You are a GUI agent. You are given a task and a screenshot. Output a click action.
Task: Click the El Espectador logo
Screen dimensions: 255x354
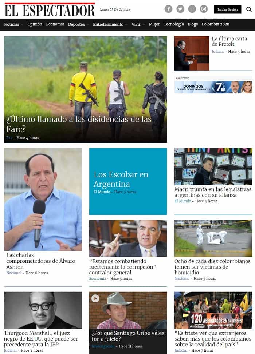50,9
